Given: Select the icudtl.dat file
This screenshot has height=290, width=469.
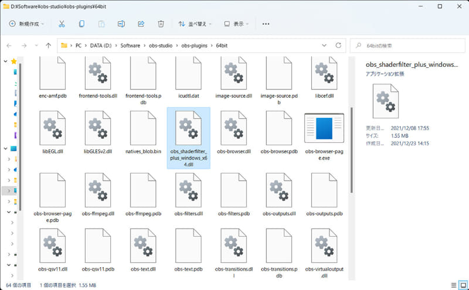Looking at the screenshot, I should [188, 77].
